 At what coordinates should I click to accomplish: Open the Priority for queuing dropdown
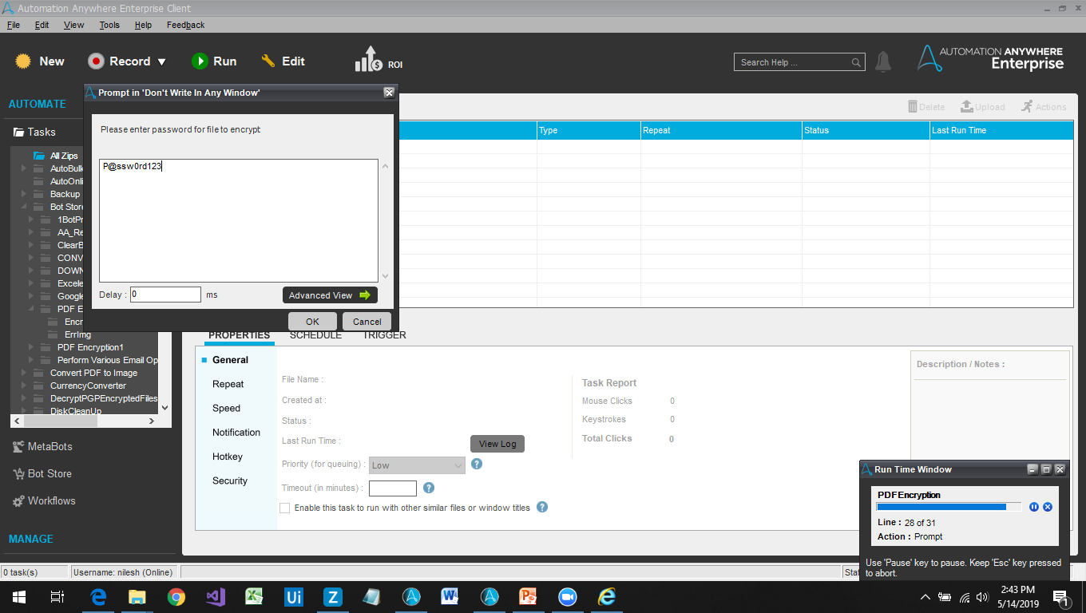[x=418, y=465]
